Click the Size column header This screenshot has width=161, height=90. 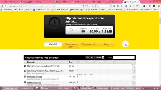(71, 62)
